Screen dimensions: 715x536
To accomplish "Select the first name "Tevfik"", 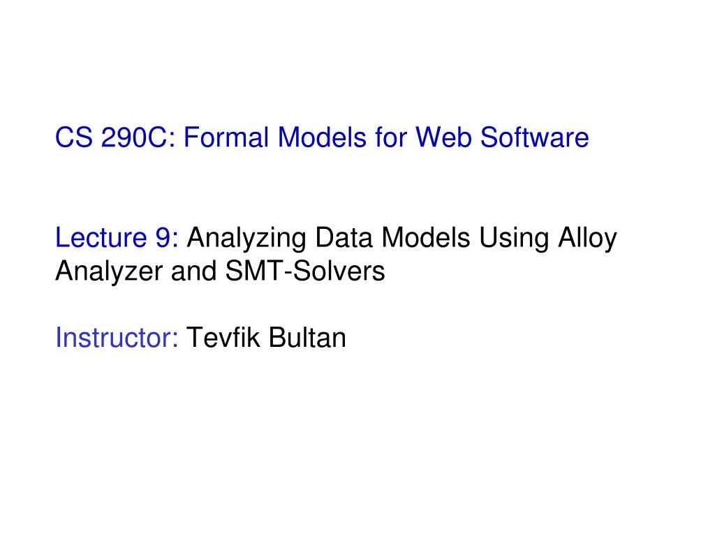I will click(223, 338).
